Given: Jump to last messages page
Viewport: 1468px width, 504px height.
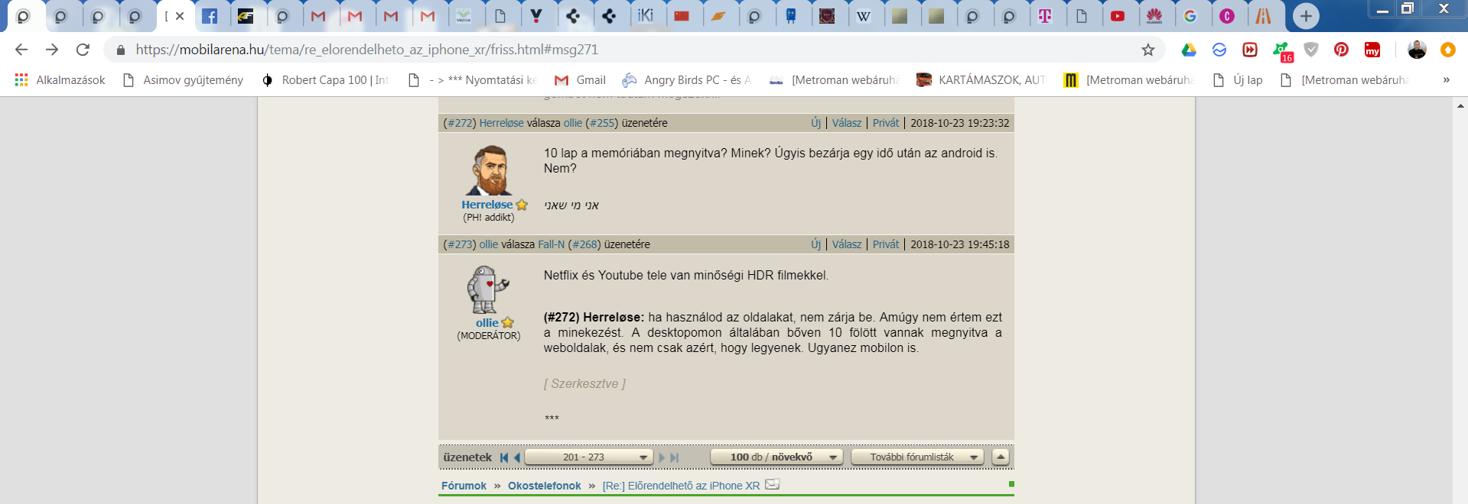Looking at the screenshot, I should pos(674,457).
